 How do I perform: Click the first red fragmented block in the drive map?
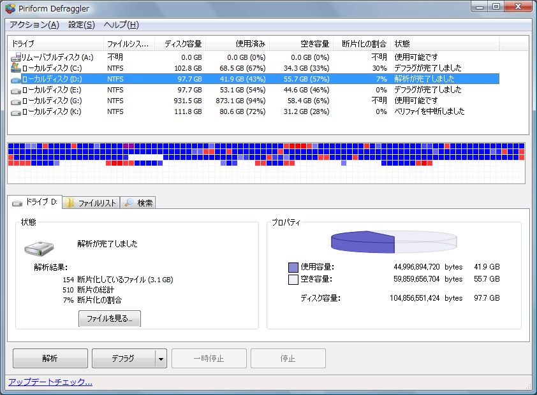[45, 146]
